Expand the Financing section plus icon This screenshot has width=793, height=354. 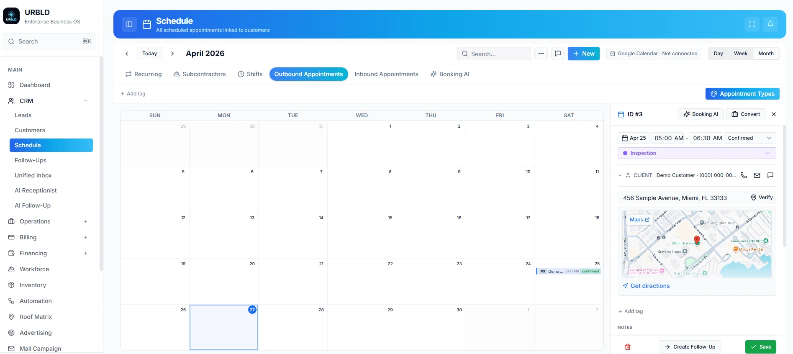[85, 253]
